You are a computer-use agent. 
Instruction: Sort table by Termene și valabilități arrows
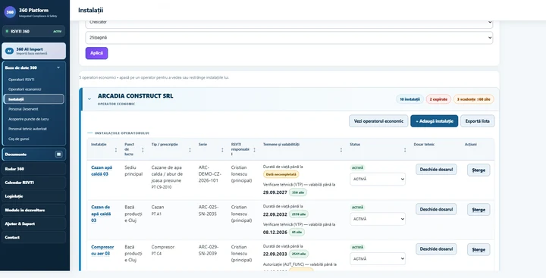pyautogui.click(x=341, y=150)
